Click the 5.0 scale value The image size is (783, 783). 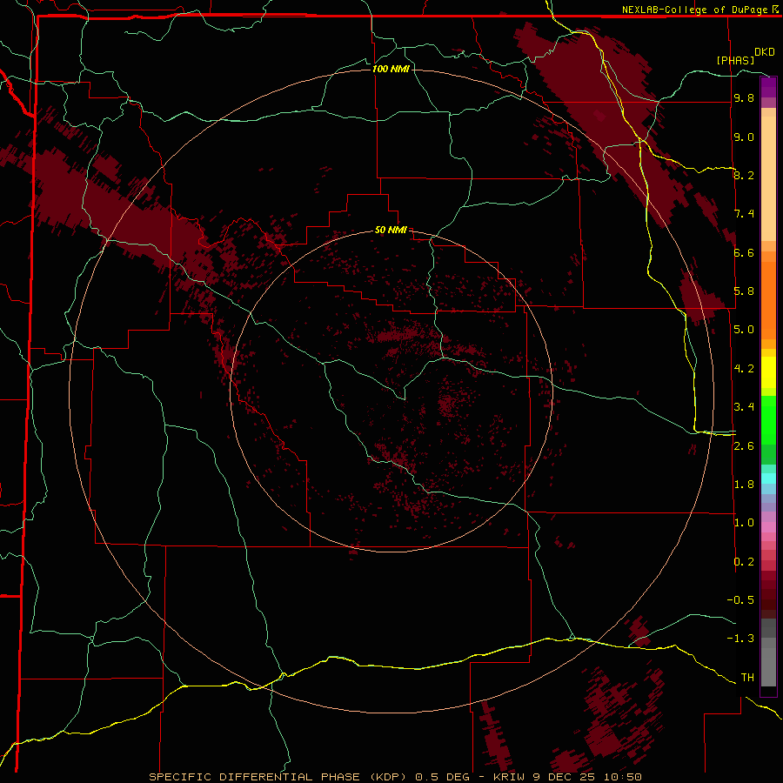coord(744,330)
